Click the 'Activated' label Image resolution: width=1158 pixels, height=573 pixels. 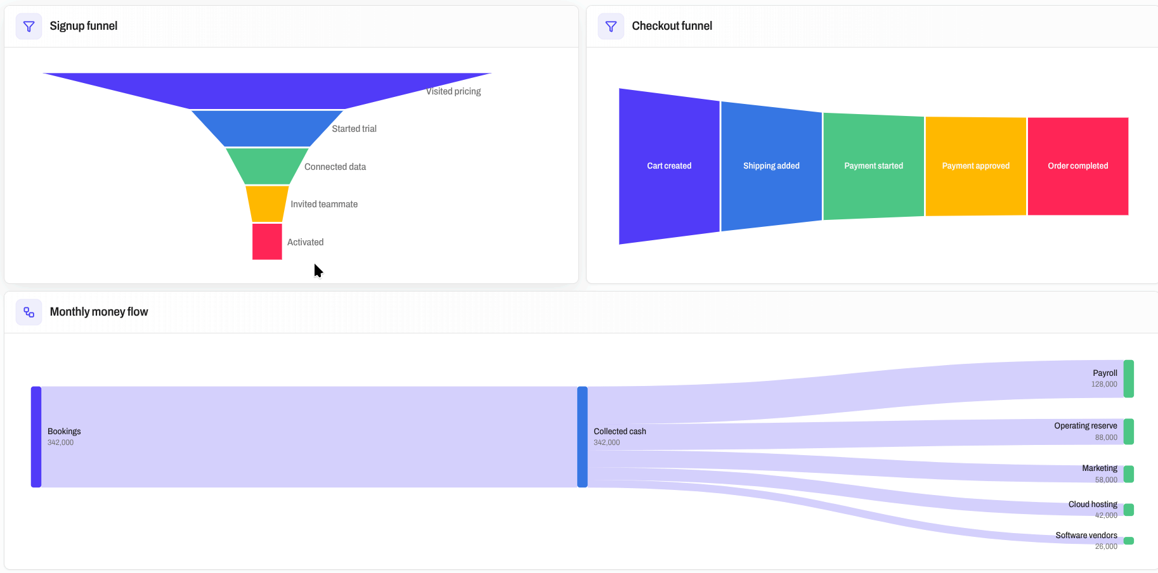pyautogui.click(x=305, y=242)
